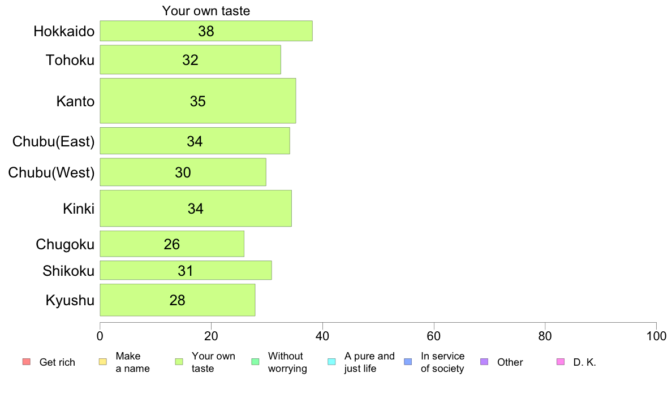This screenshot has height=416, width=672.
Task: Click the 100 tick on the x-axis
Action: click(x=656, y=336)
